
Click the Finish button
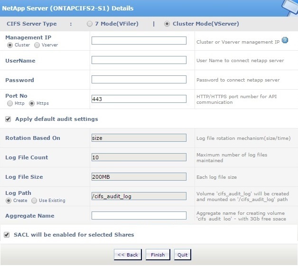(158, 255)
